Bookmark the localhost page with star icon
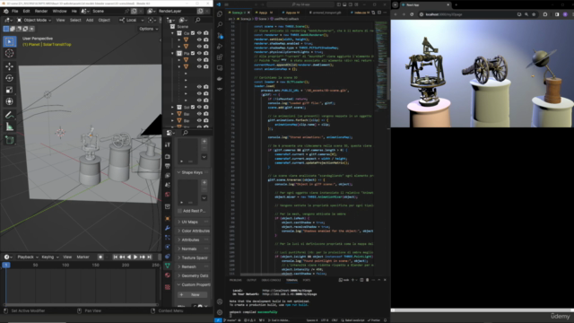 tap(534, 14)
